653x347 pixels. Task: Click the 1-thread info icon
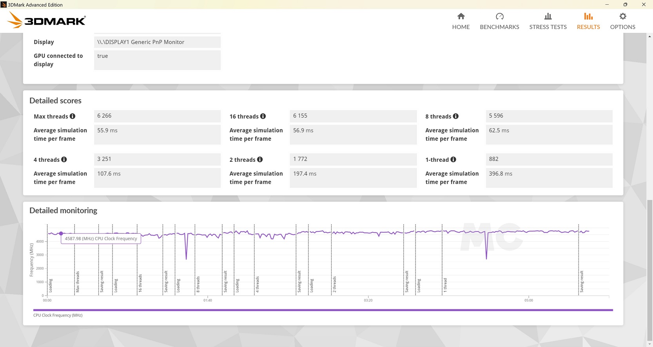tap(453, 159)
